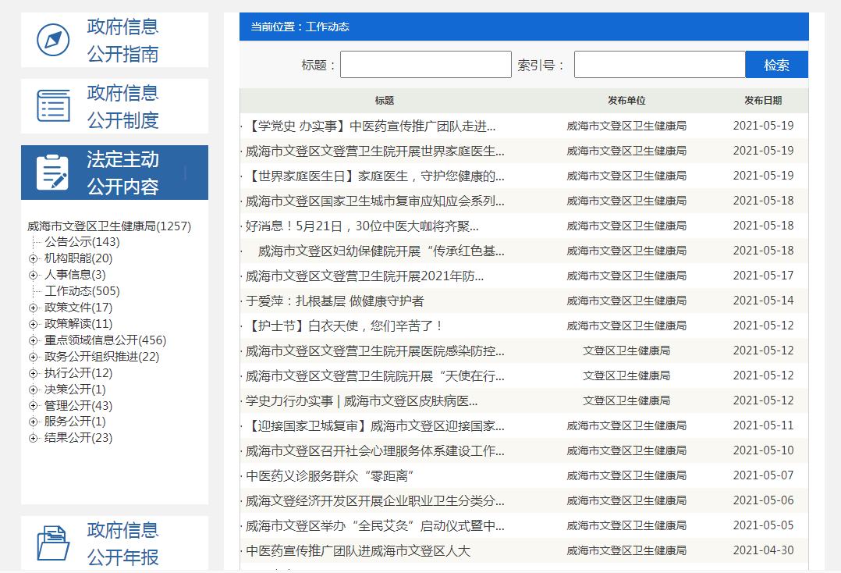Select the book icon for 政府信息公开制度

[x=52, y=106]
